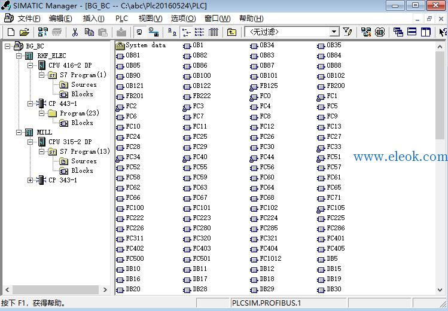Collapse the MILL station node

click(x=19, y=132)
